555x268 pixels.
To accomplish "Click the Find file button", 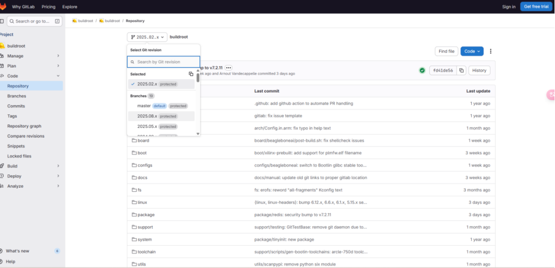I will tap(446, 51).
